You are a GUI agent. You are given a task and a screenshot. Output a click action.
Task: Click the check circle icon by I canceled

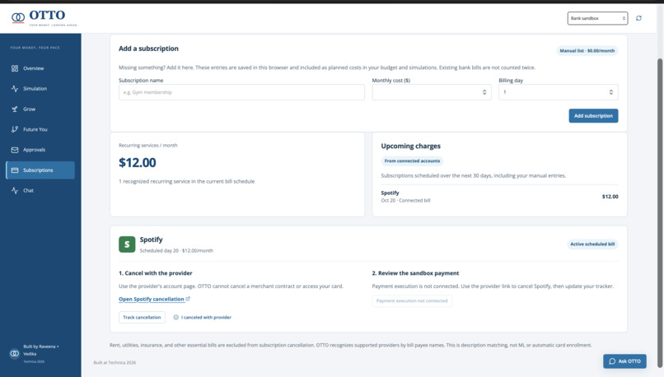click(x=175, y=318)
